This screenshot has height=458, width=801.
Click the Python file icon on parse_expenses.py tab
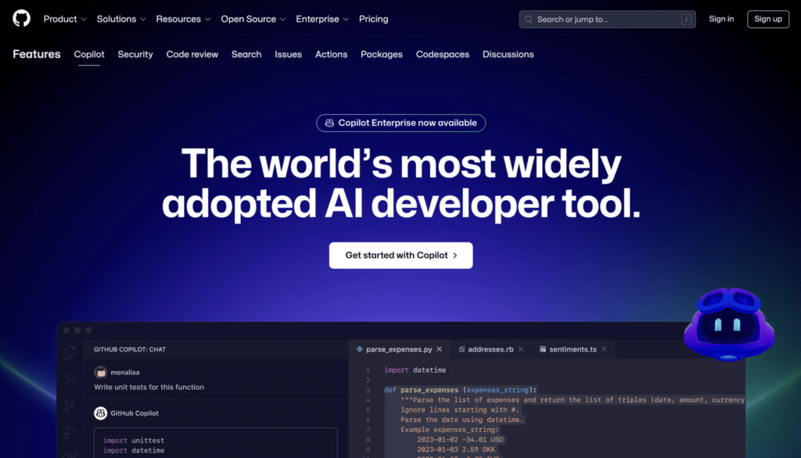coord(360,349)
